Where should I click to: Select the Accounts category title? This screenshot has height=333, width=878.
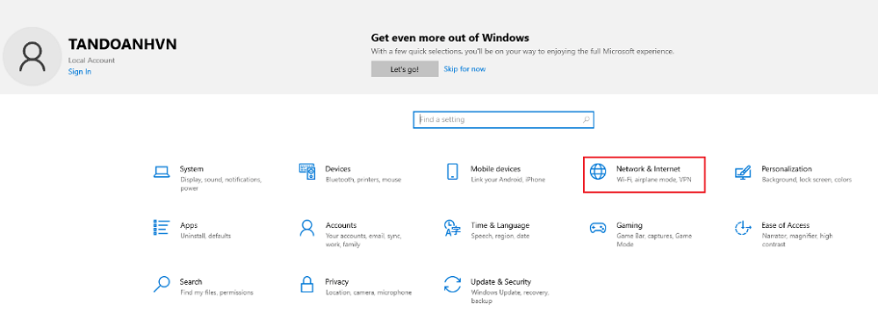click(341, 225)
